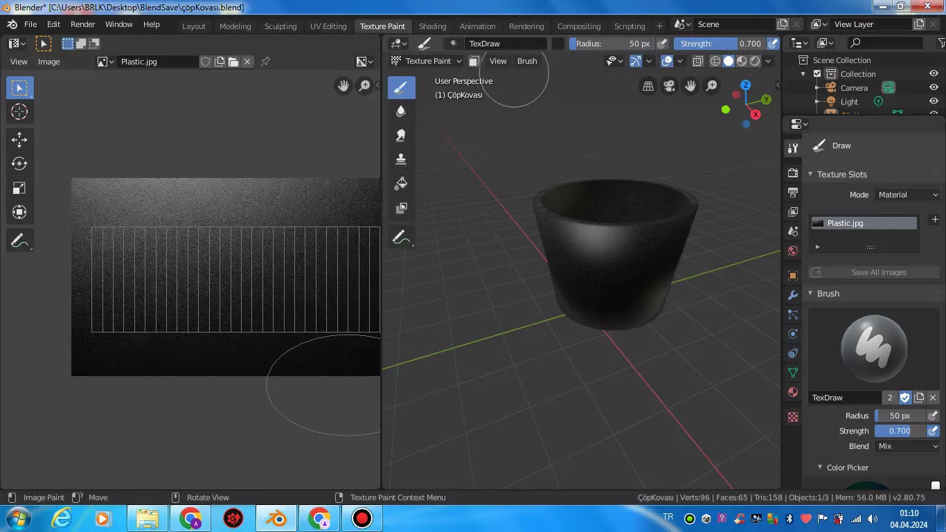The image size is (946, 532).
Task: Select the Scale tool in image editor
Action: [x=19, y=188]
